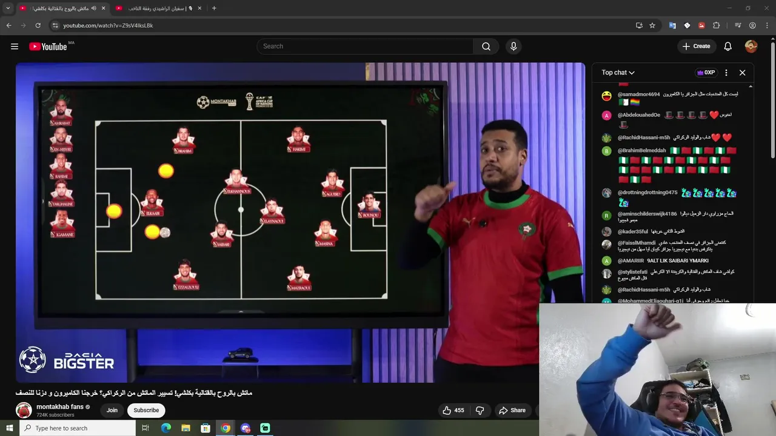Close the second YouTube tab
This screenshot has height=436, width=776.
point(199,8)
